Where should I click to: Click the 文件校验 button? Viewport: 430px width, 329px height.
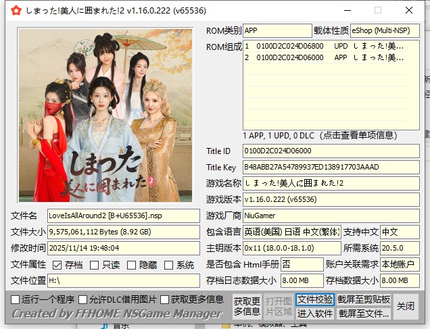click(x=314, y=299)
